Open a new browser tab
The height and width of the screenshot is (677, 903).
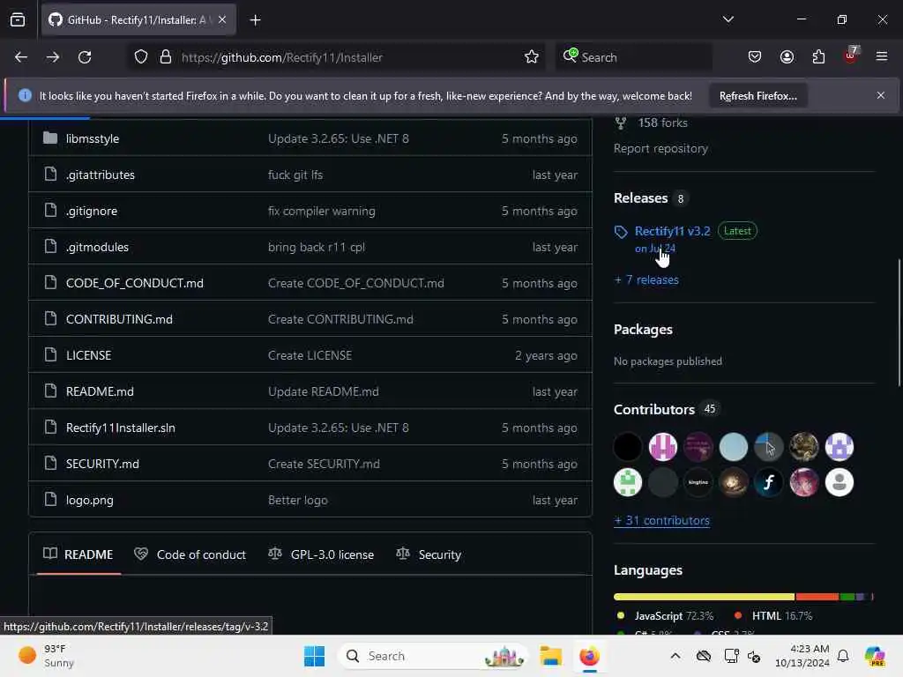click(x=255, y=20)
